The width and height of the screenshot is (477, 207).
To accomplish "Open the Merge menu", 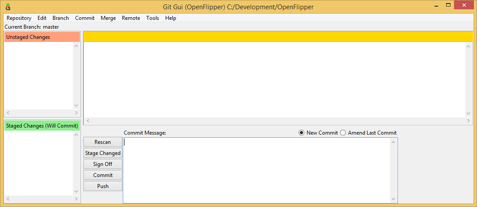I will point(108,18).
